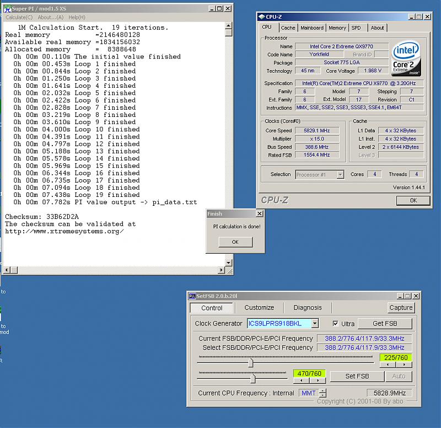Click the Code Name value Yorkfield

coord(319,54)
